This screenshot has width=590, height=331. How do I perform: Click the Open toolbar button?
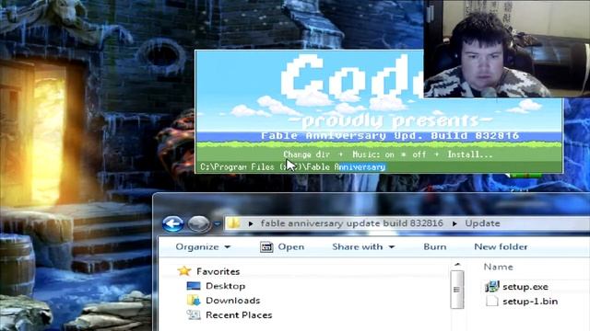282,247
